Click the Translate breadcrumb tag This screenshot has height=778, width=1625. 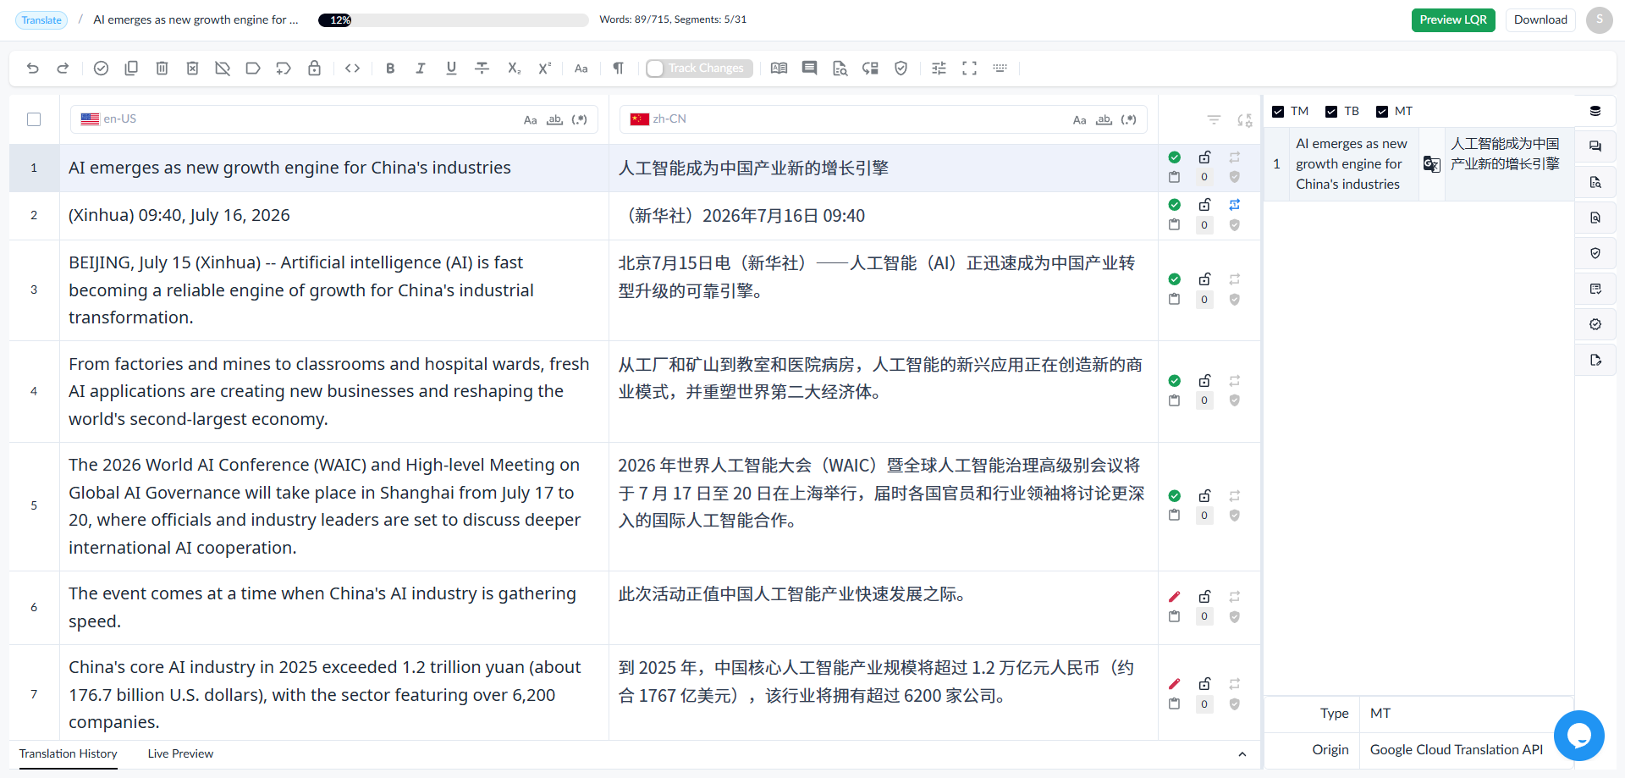tap(41, 20)
